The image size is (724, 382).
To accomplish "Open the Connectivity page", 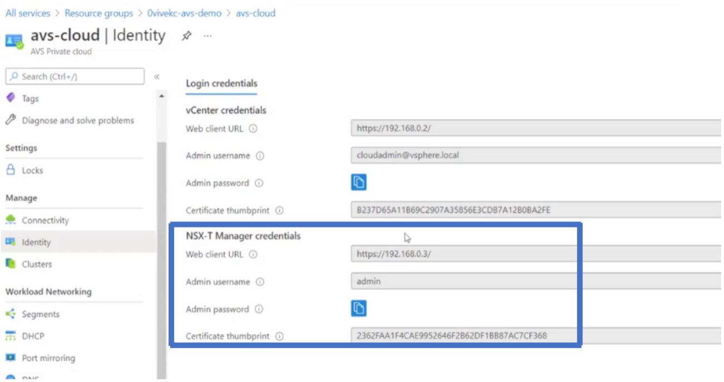I will (x=45, y=220).
